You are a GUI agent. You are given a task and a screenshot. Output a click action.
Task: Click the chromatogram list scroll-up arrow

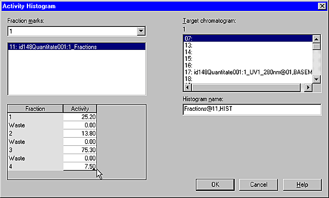tap(316, 39)
